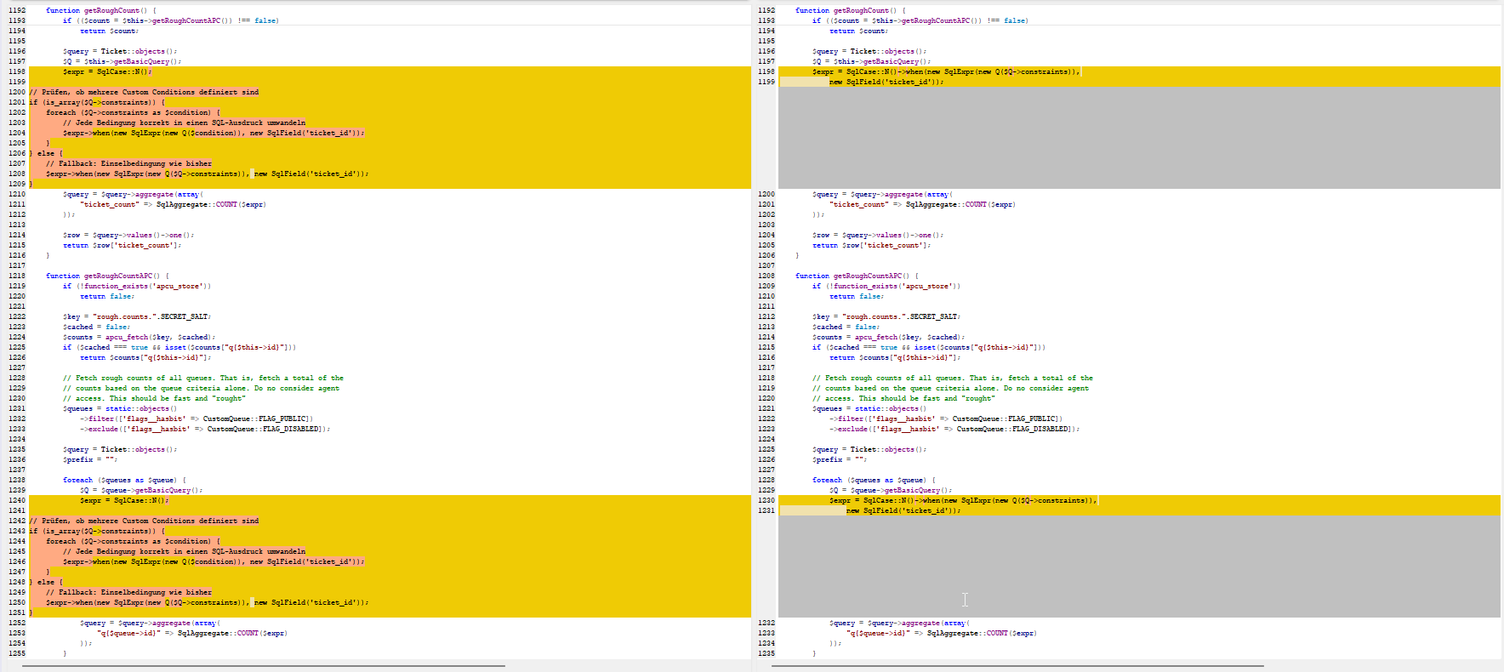
Task: Click right pane line 1192 'function getRoughCount()'
Action: click(850, 10)
